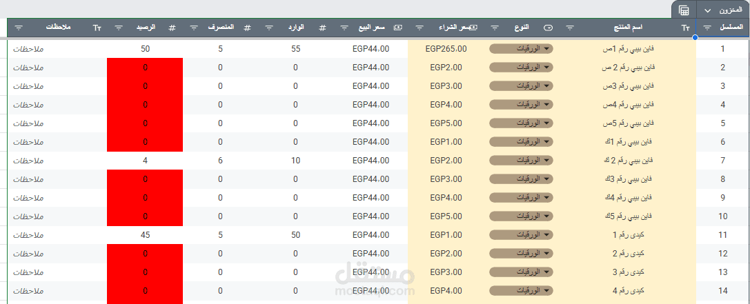Open the filter icon for اسم المنتج column
Screen dimensions: 750x304
(x=570, y=28)
